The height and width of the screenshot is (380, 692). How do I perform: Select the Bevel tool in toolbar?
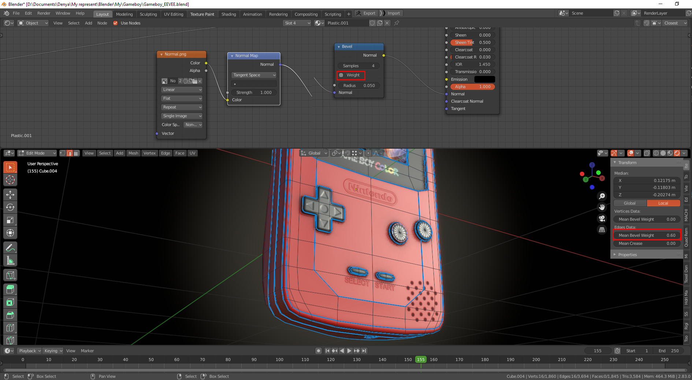(x=10, y=315)
